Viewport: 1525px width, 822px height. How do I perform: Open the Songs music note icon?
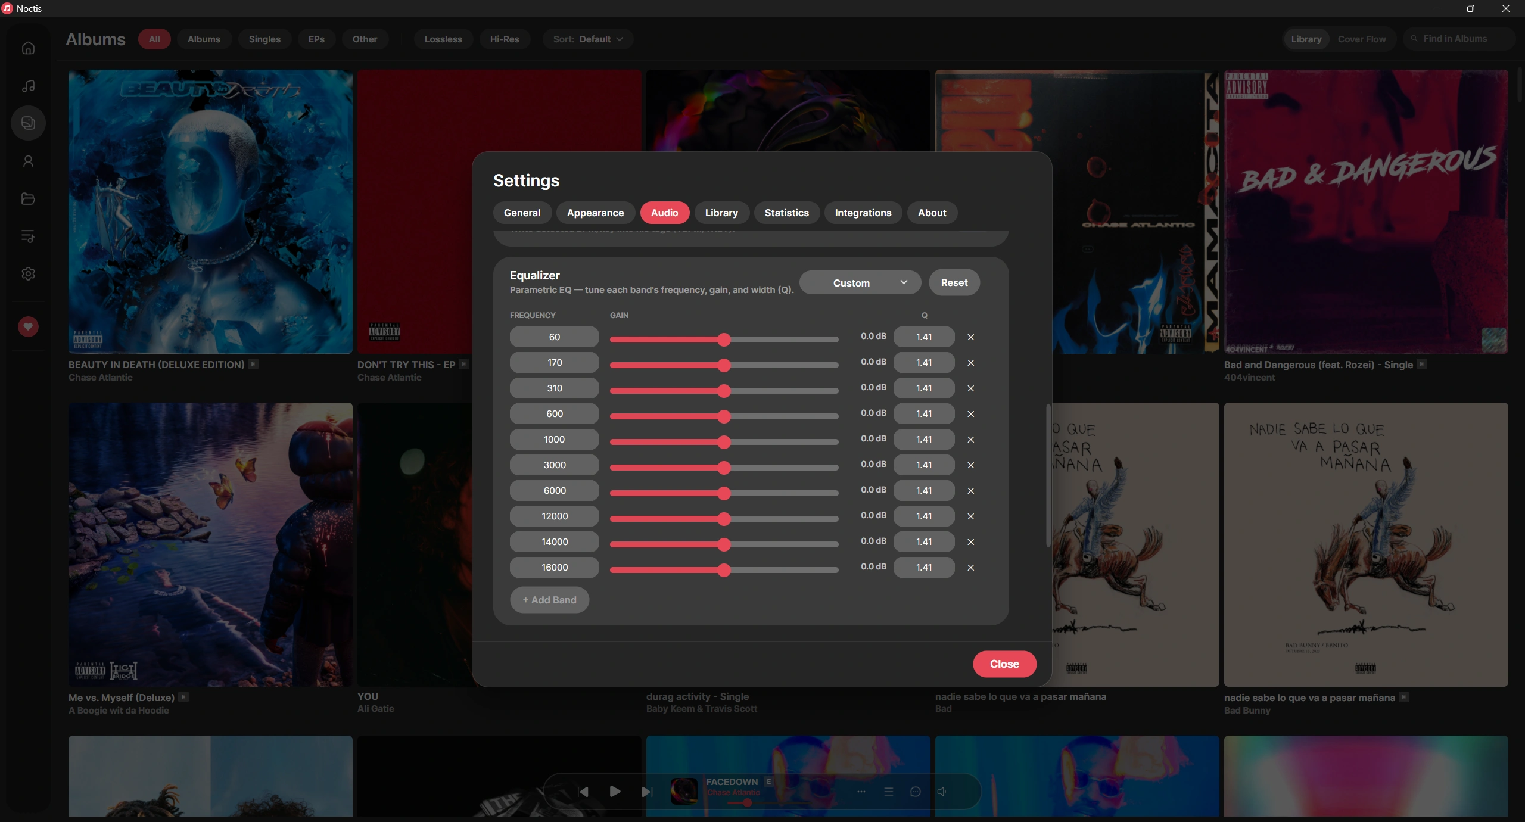[x=28, y=86]
